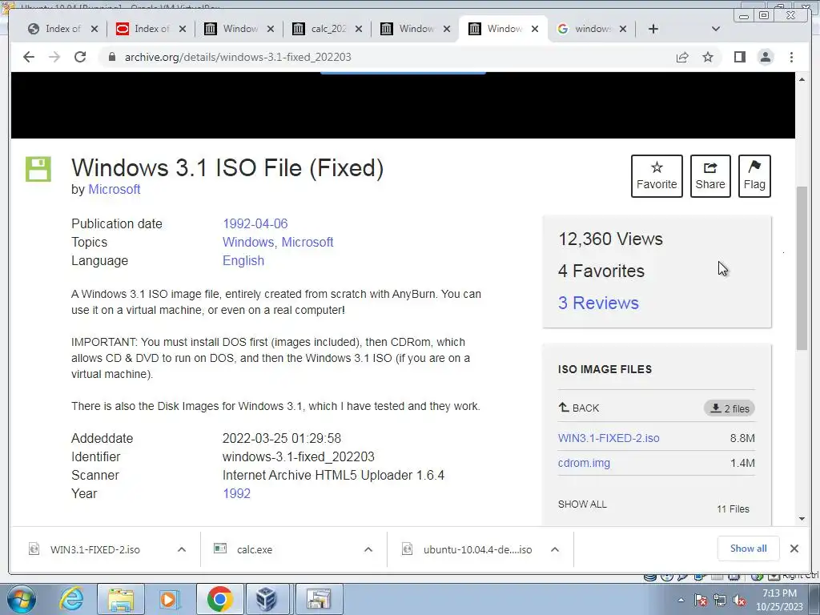Click the Chrome taskbar icon
Screen dimensions: 820x615
219,599
